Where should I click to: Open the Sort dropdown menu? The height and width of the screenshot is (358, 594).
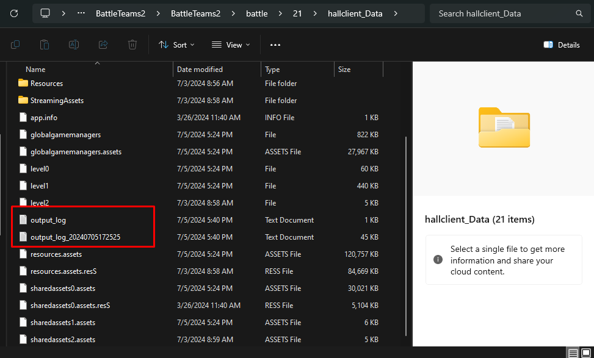click(x=176, y=45)
